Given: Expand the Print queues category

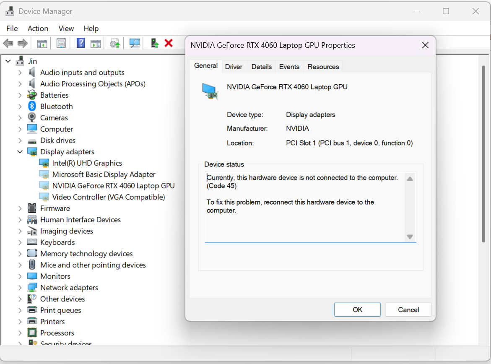Looking at the screenshot, I should (20, 310).
